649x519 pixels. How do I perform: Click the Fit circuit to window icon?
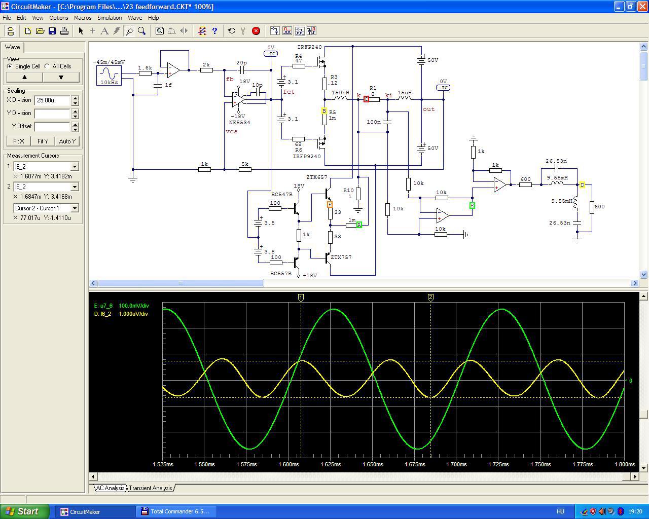160,31
